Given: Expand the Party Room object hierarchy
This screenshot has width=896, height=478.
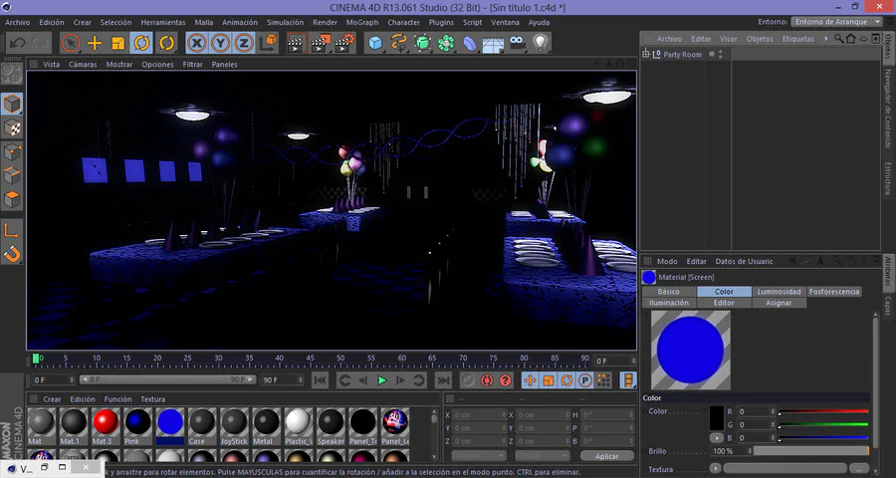Looking at the screenshot, I should 646,55.
